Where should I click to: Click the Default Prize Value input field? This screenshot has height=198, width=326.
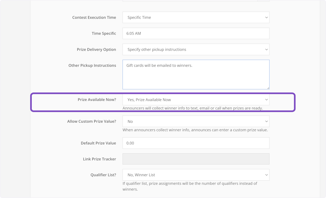click(x=196, y=143)
